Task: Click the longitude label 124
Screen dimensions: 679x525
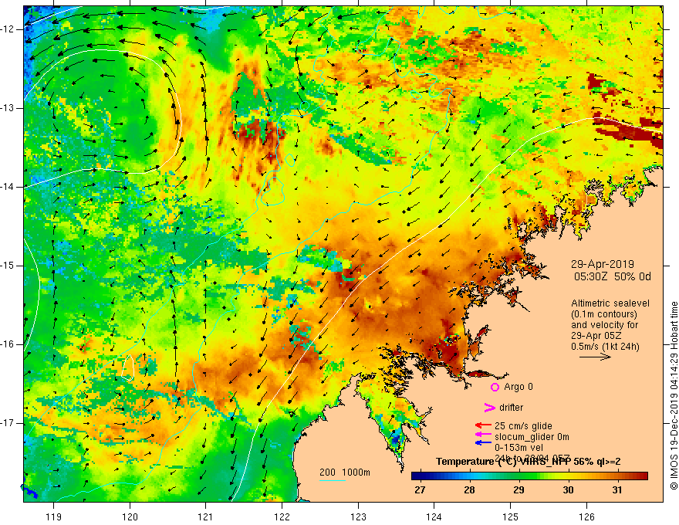Action: [x=434, y=517]
